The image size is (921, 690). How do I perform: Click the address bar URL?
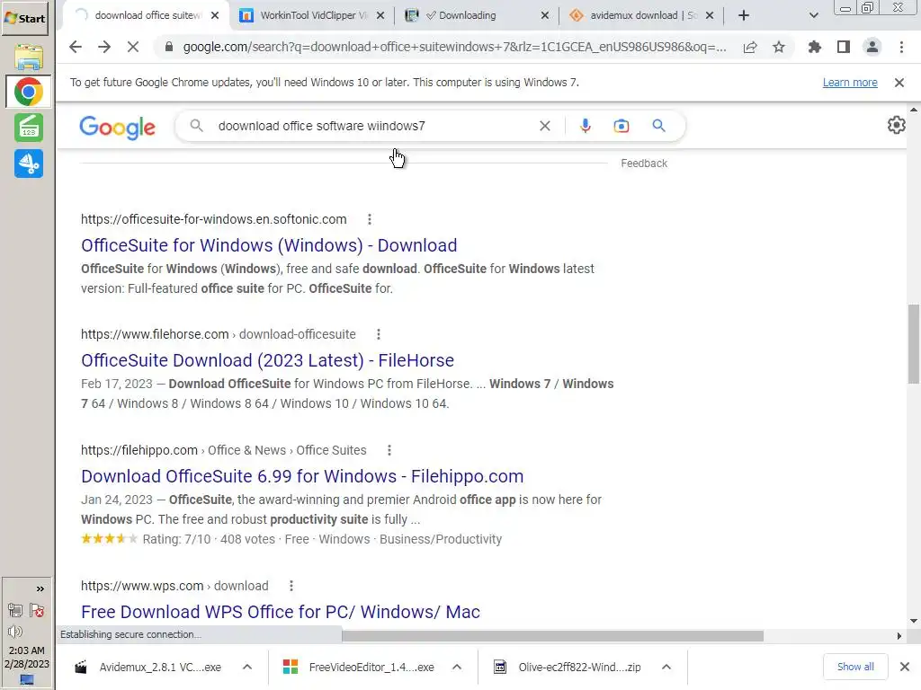pos(454,47)
